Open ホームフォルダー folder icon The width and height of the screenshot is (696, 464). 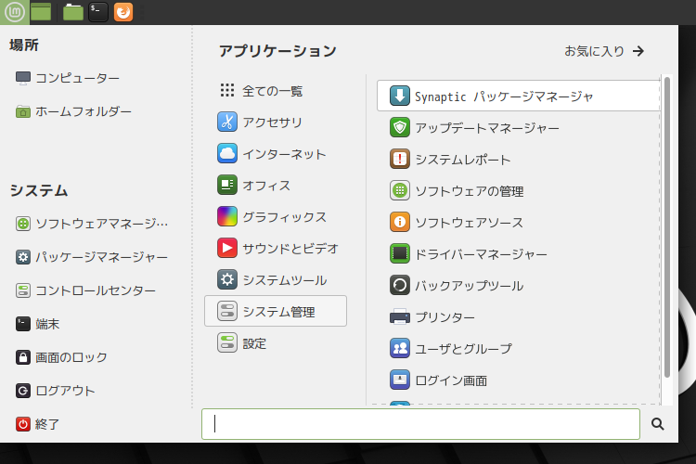[x=23, y=111]
